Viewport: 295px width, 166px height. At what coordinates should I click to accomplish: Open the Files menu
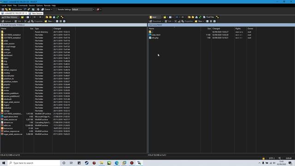[x=15, y=6]
